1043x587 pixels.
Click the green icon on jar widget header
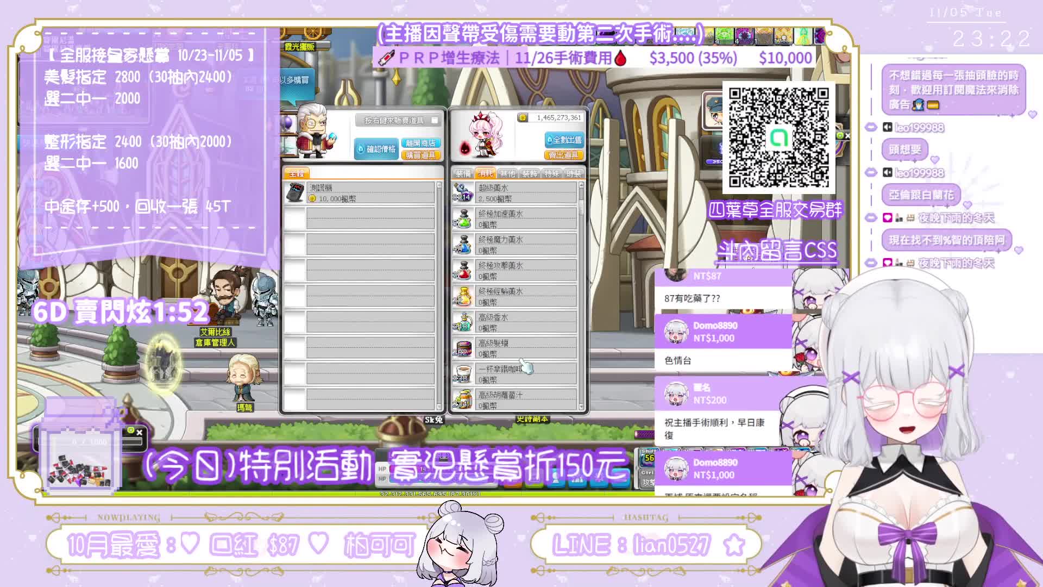tap(130, 430)
